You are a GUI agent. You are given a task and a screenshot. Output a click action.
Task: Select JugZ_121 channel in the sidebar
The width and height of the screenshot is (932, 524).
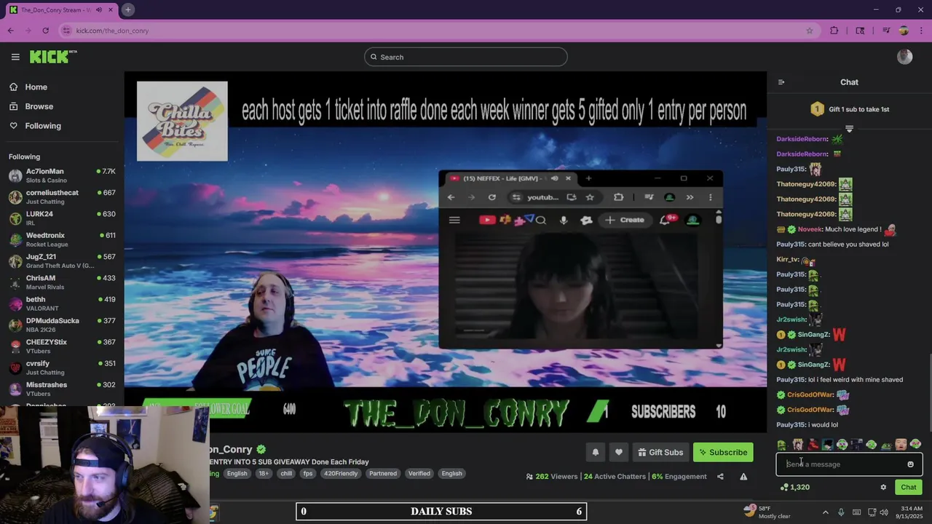(x=62, y=261)
